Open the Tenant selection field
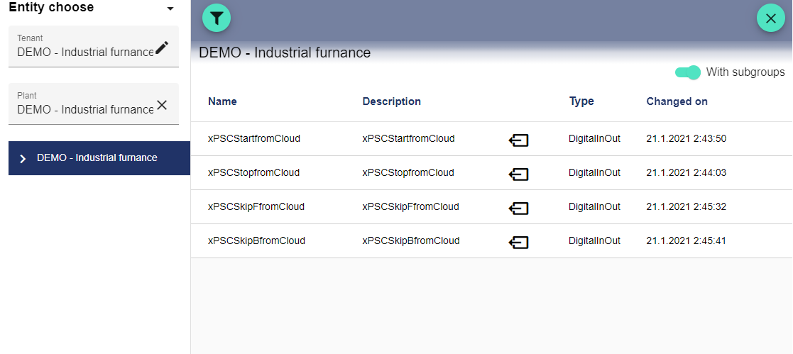Viewport: 793px width, 354px height. click(85, 52)
